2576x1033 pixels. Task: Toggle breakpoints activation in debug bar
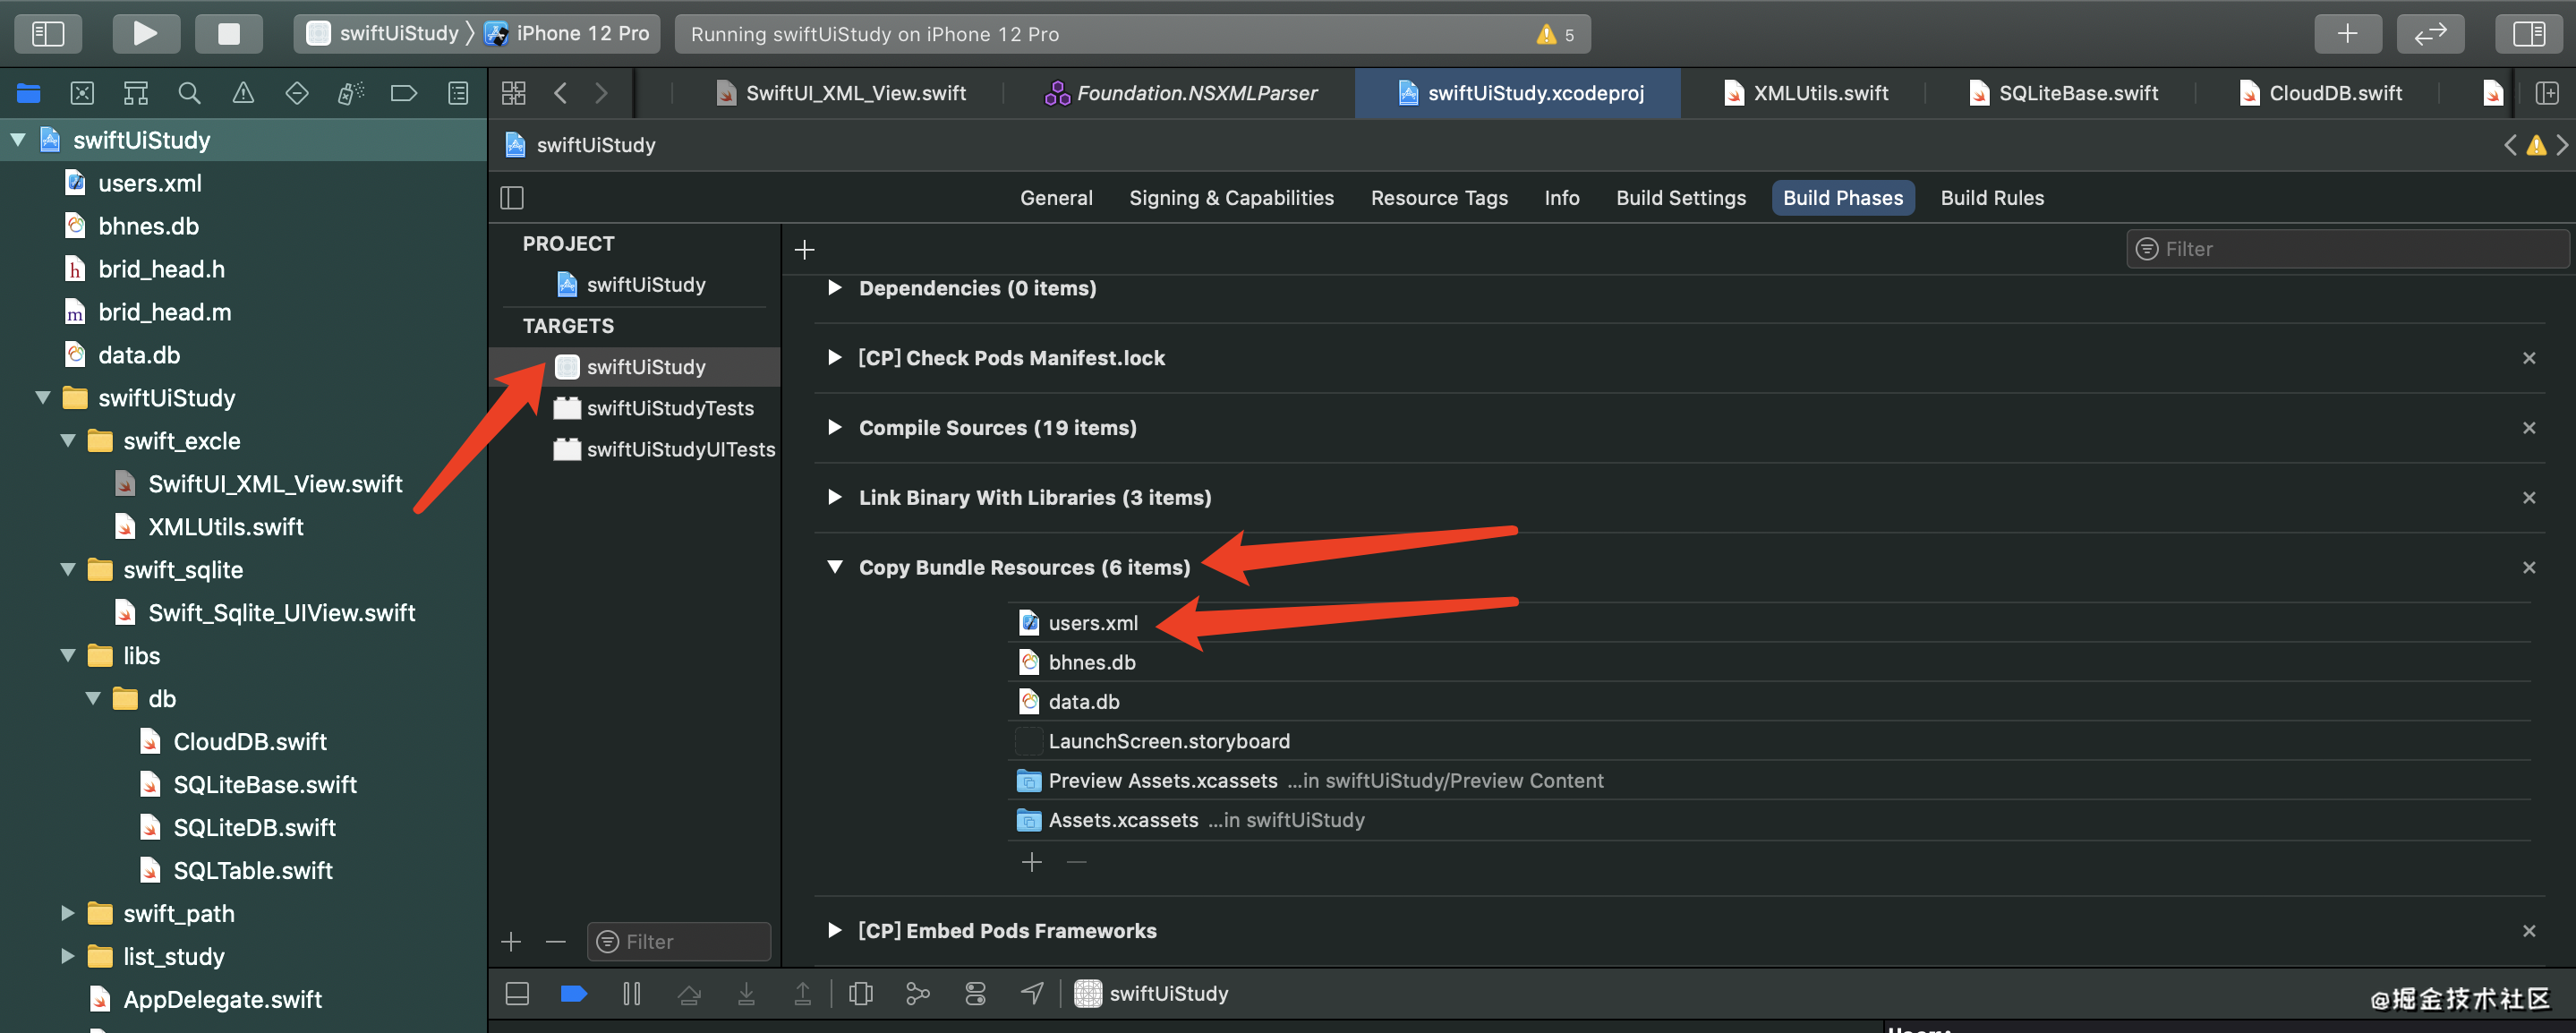click(x=573, y=993)
